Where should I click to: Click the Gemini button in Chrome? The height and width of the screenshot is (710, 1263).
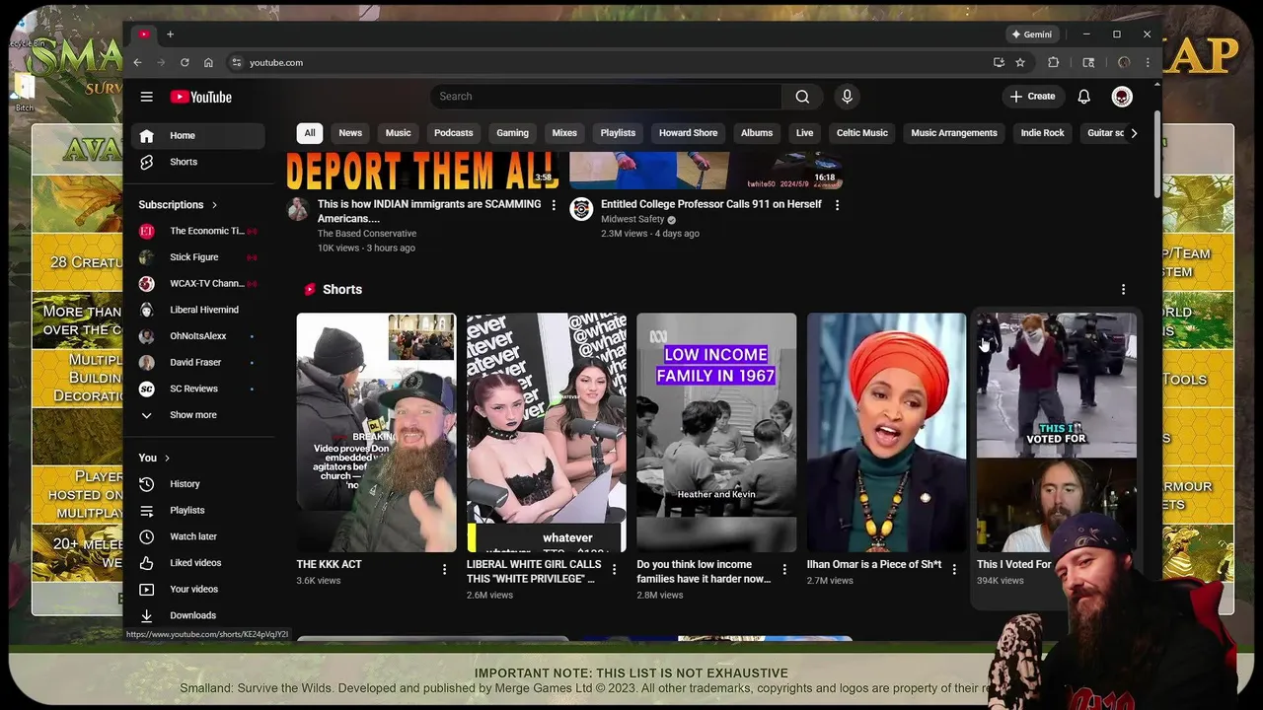point(1032,35)
